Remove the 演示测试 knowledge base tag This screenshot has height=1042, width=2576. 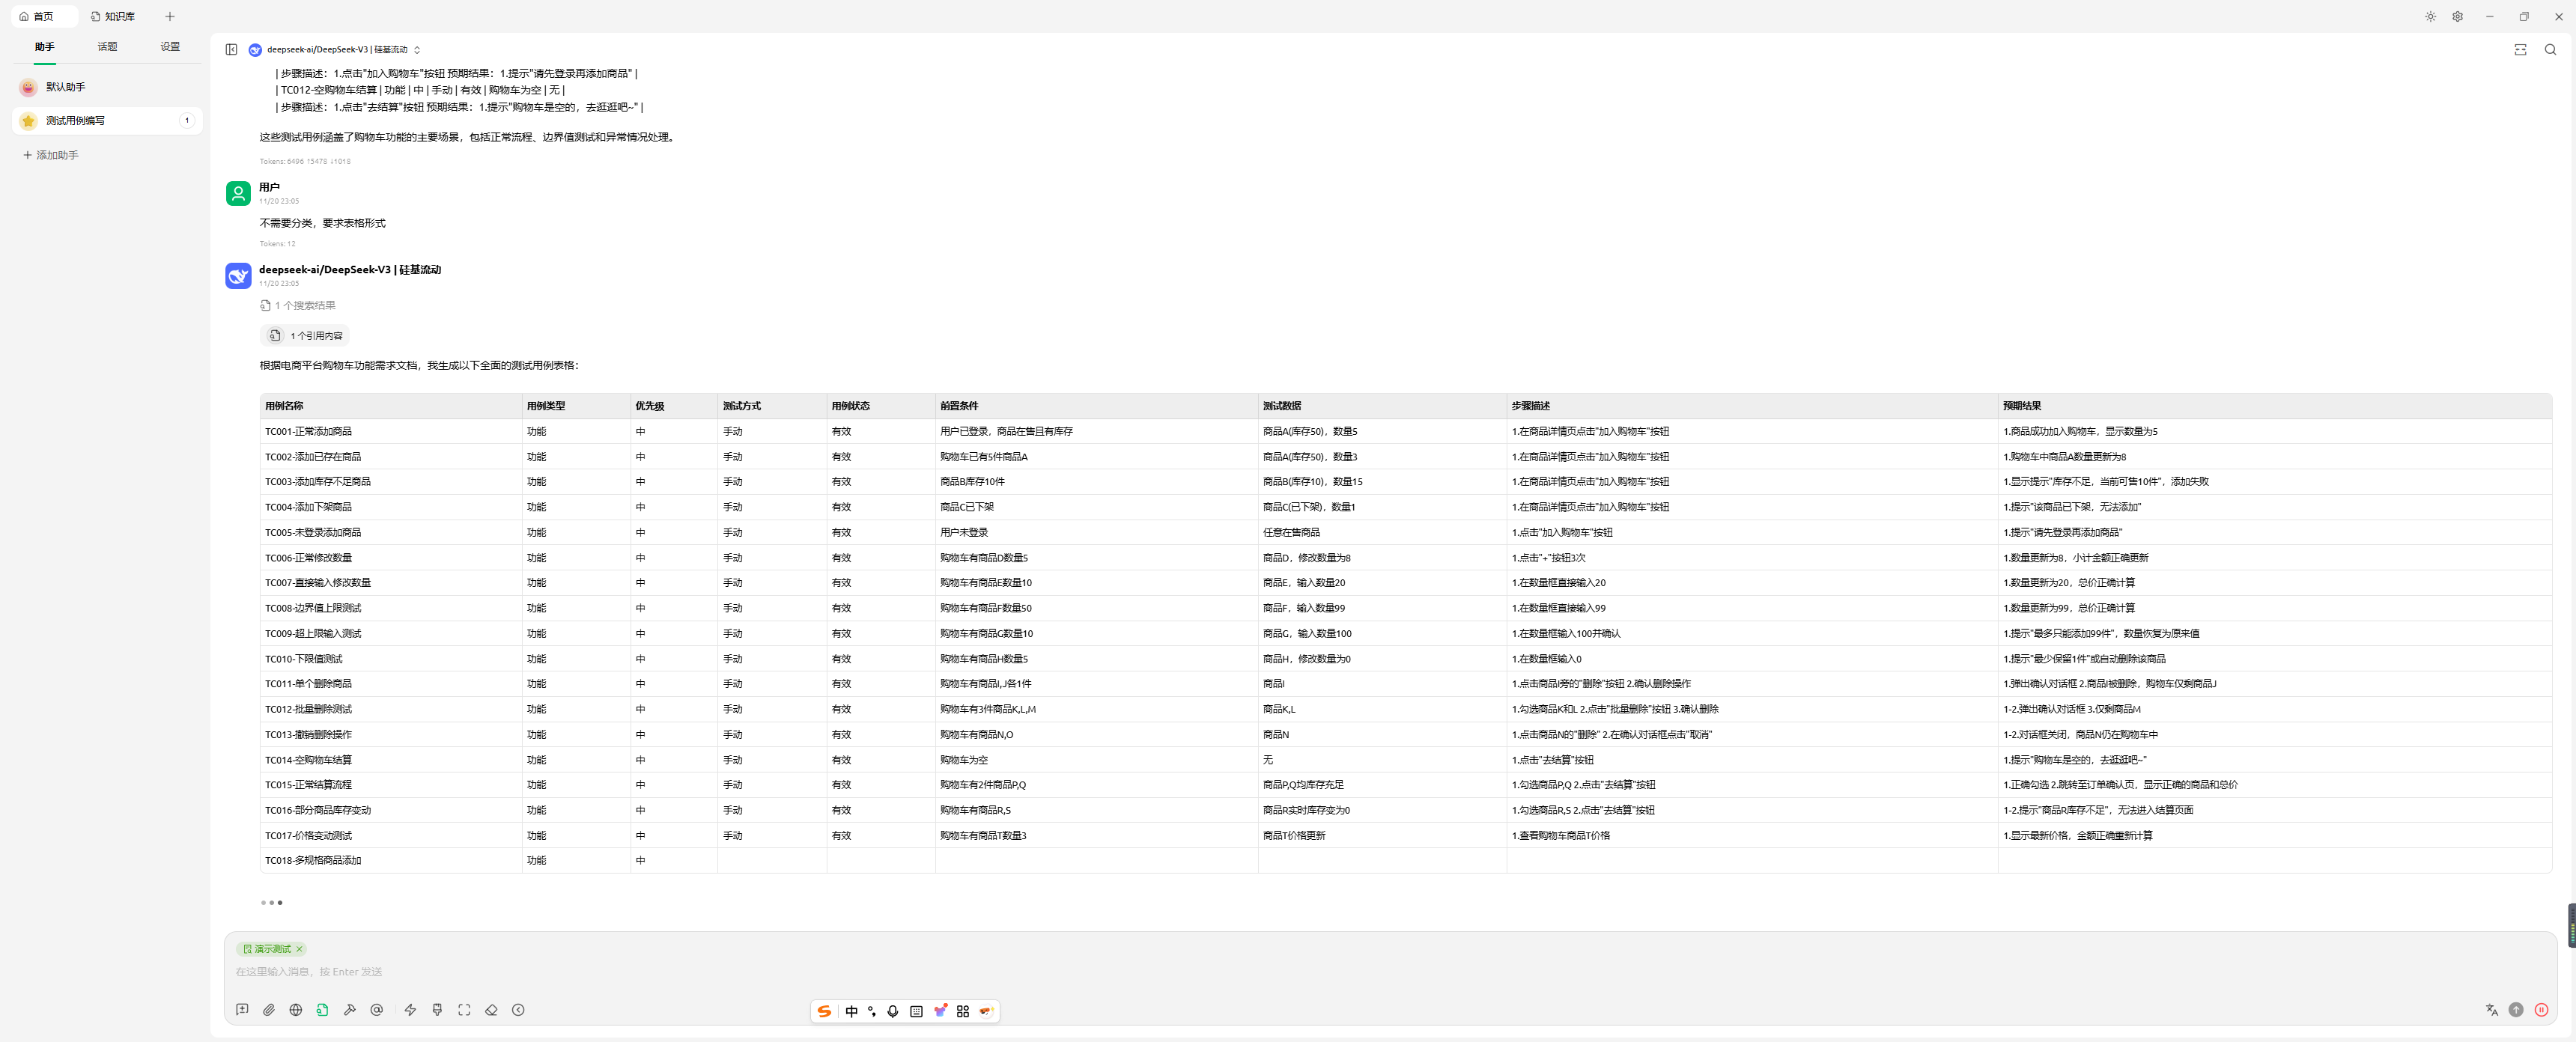(299, 949)
